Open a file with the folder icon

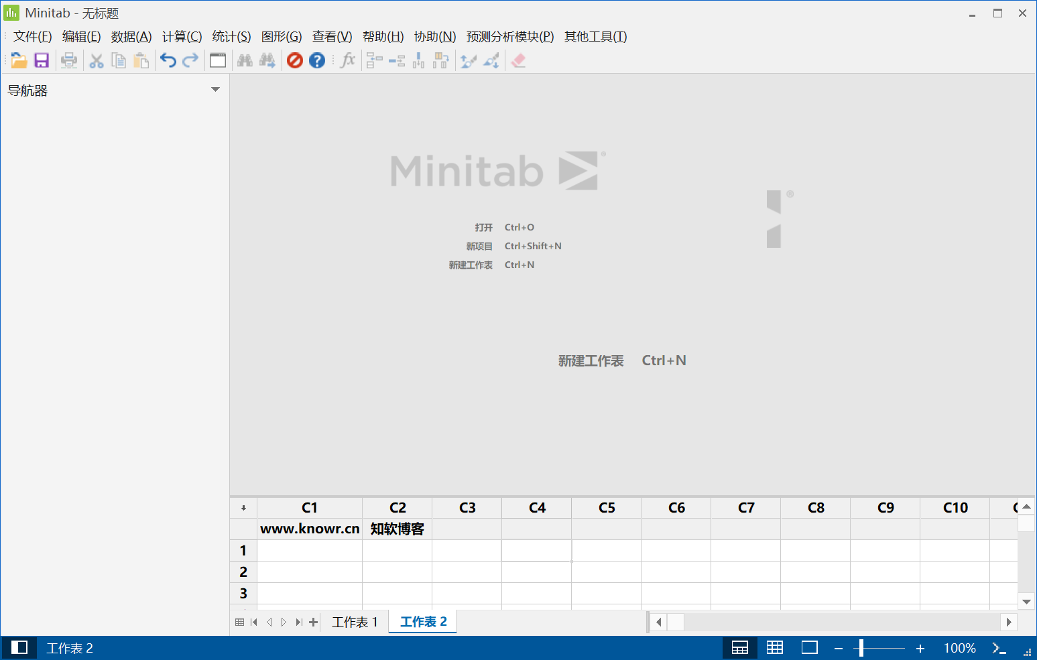[19, 61]
